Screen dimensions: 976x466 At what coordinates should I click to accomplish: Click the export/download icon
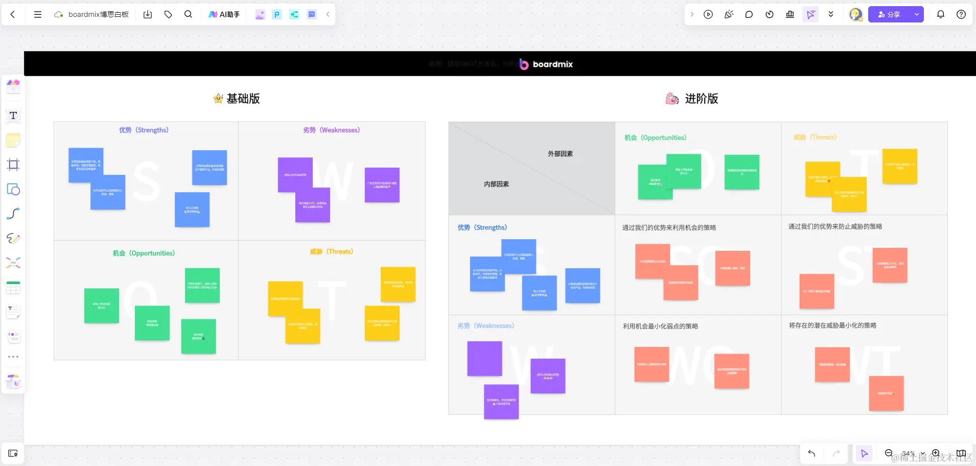pos(148,14)
